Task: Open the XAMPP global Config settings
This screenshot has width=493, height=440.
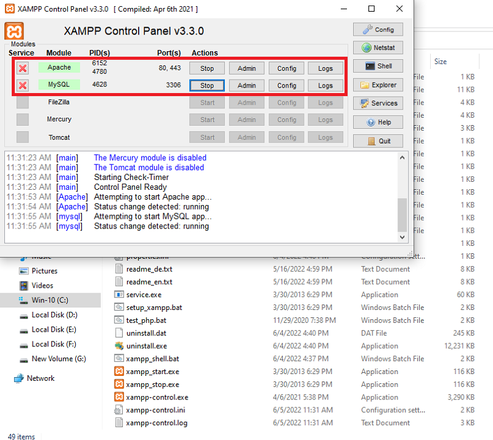Action: [378, 30]
